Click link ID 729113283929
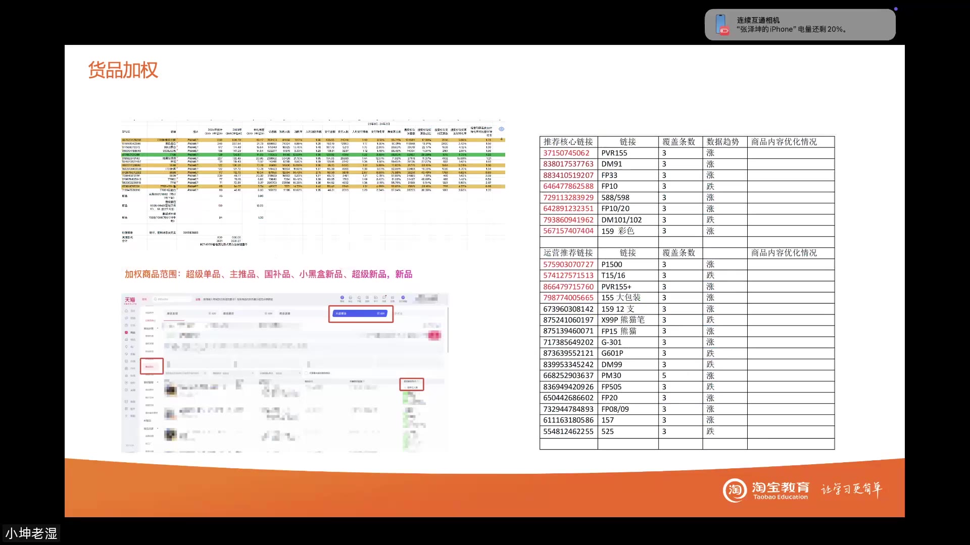This screenshot has height=545, width=970. [x=568, y=197]
